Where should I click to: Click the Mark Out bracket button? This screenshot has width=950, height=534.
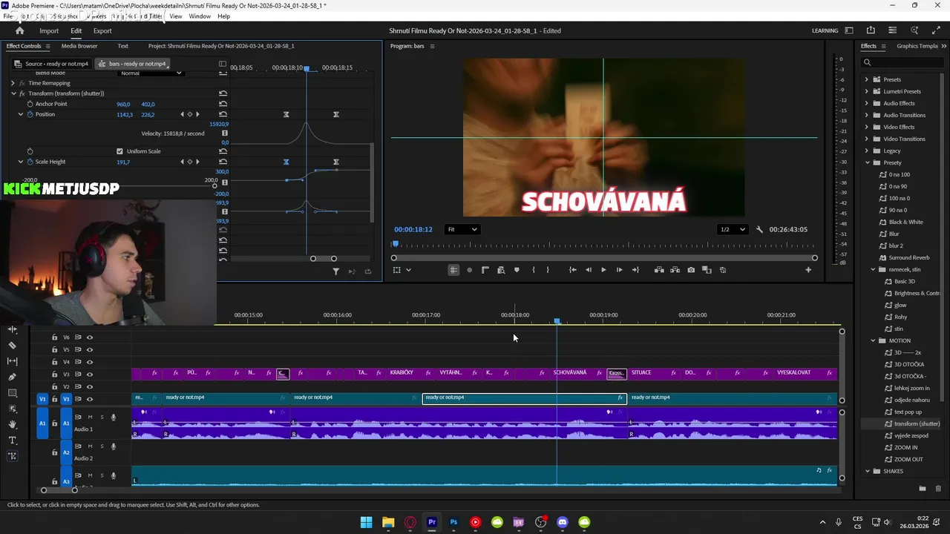tap(548, 270)
